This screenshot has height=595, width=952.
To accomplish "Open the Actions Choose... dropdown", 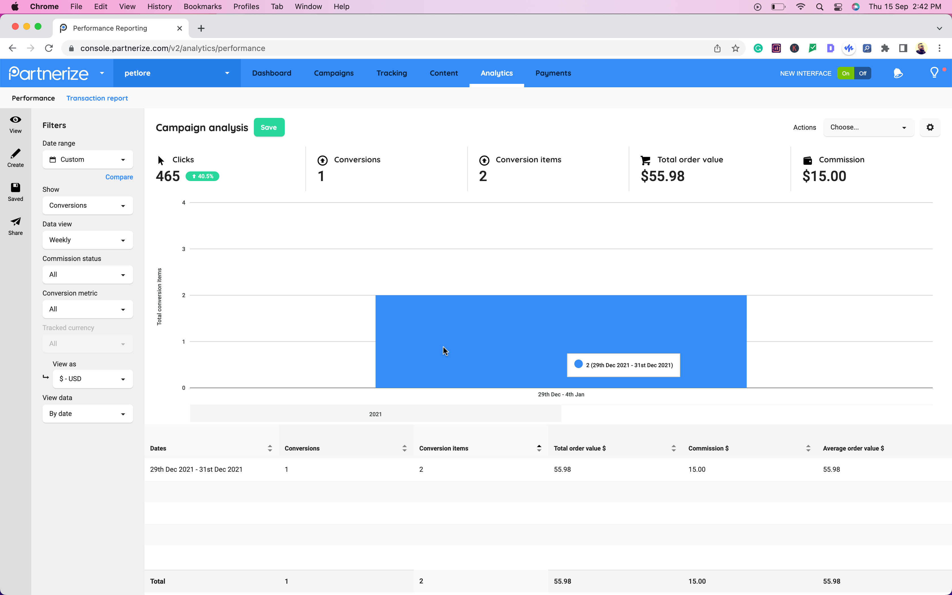I will 869,127.
